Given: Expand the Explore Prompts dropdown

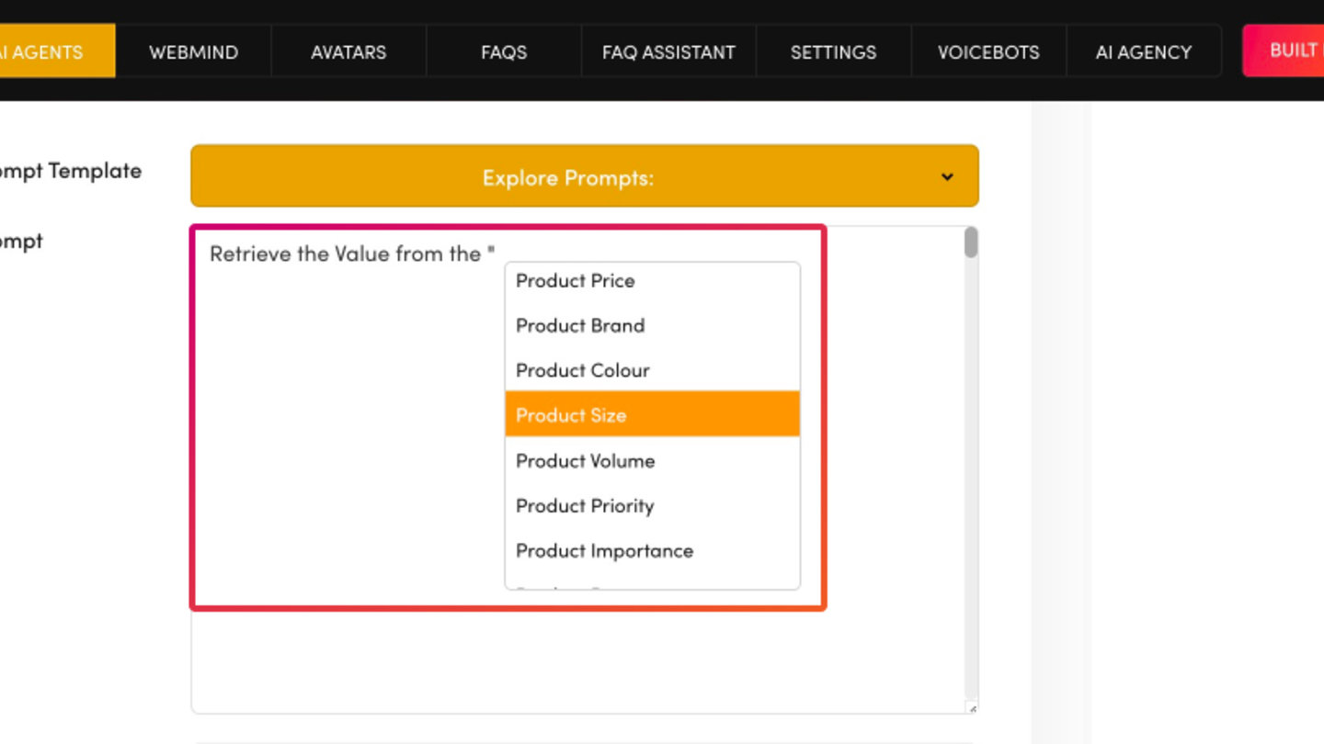Looking at the screenshot, I should pyautogui.click(x=584, y=176).
